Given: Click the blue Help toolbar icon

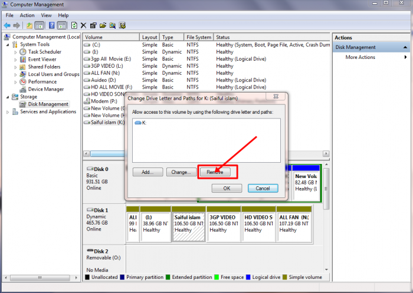Looking at the screenshot, I should (52, 25).
